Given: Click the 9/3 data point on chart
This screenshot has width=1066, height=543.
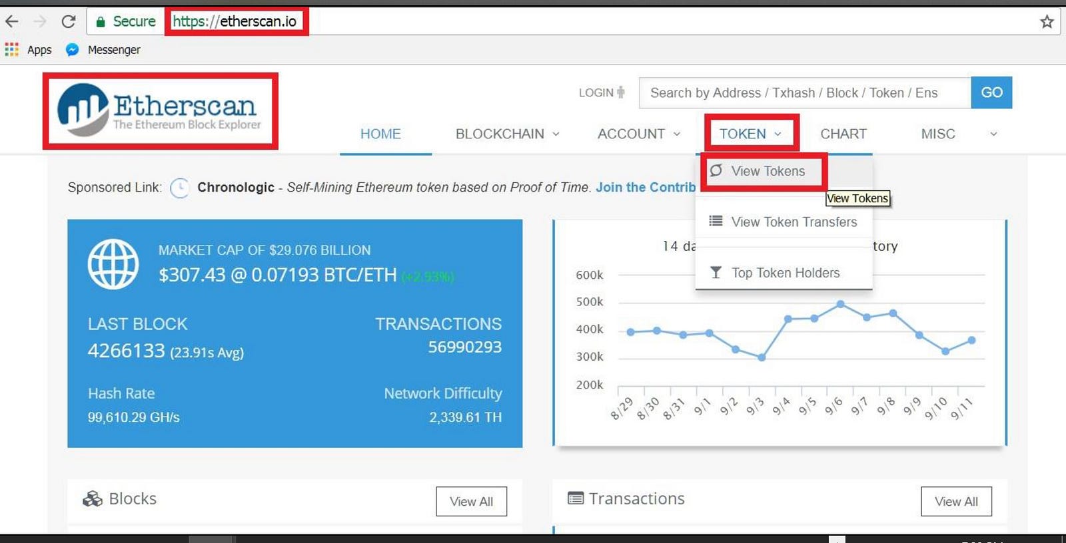Looking at the screenshot, I should pos(762,357).
